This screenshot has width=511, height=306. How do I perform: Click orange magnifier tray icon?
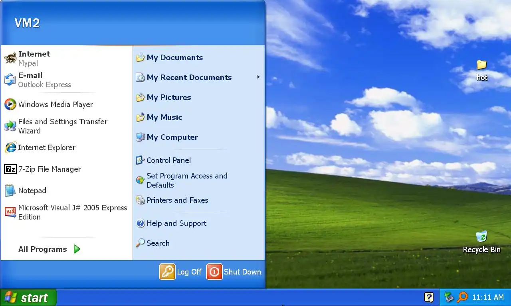coord(462,297)
